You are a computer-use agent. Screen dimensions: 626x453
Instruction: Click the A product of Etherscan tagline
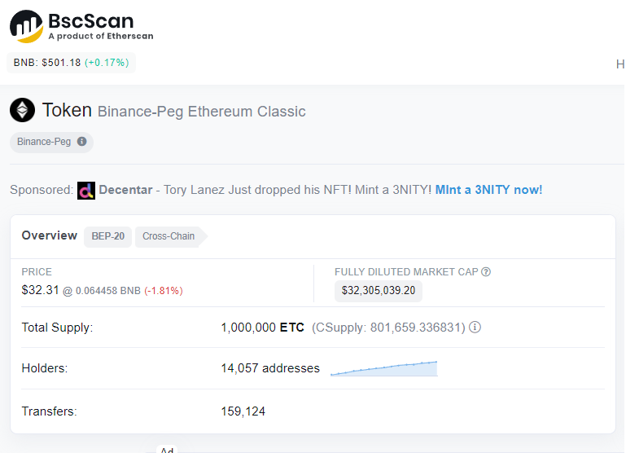[101, 36]
